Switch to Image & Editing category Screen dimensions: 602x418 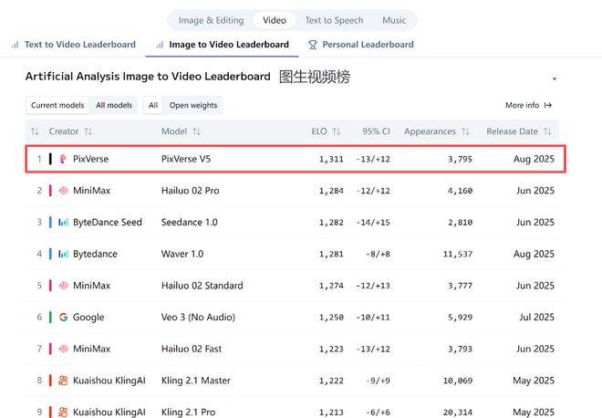(x=212, y=20)
